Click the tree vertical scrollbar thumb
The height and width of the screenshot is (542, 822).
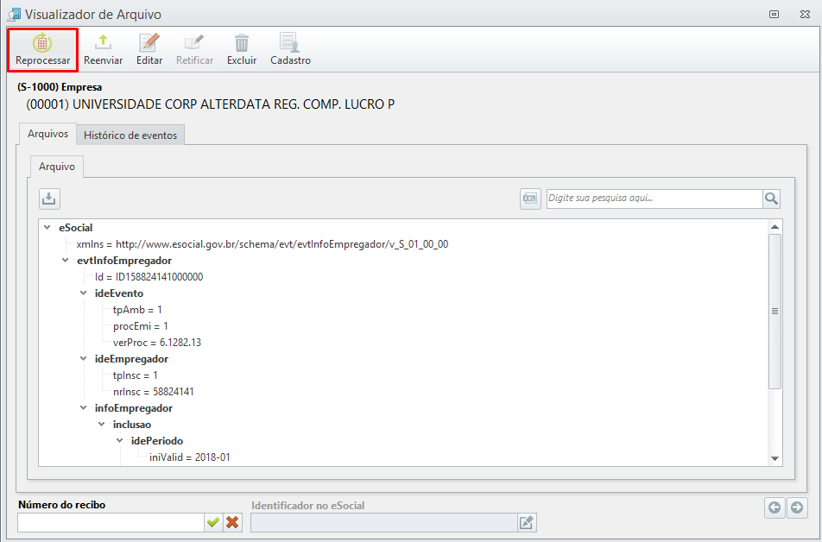(x=775, y=312)
